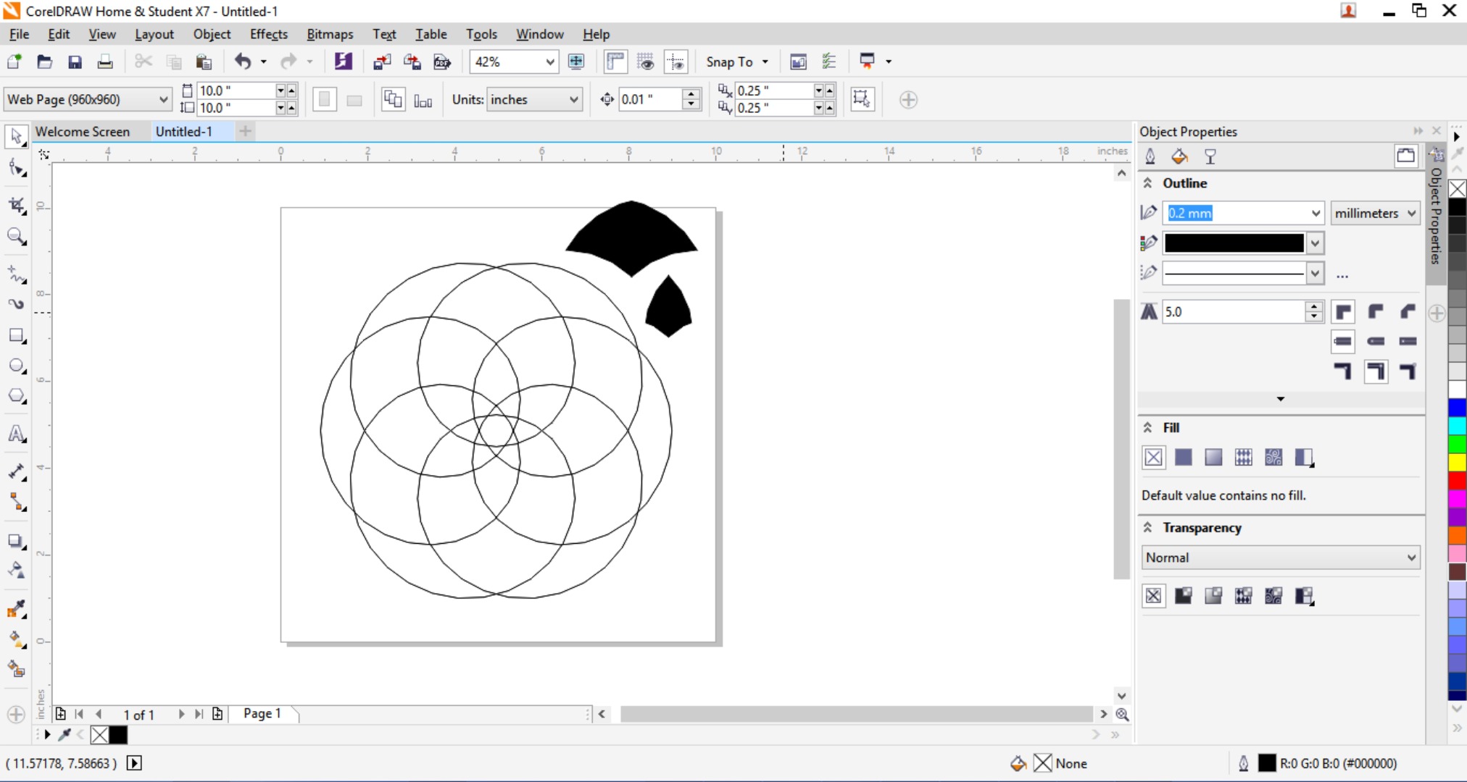Toggle grid visibility on the toolbar
This screenshot has width=1467, height=782.
point(646,62)
